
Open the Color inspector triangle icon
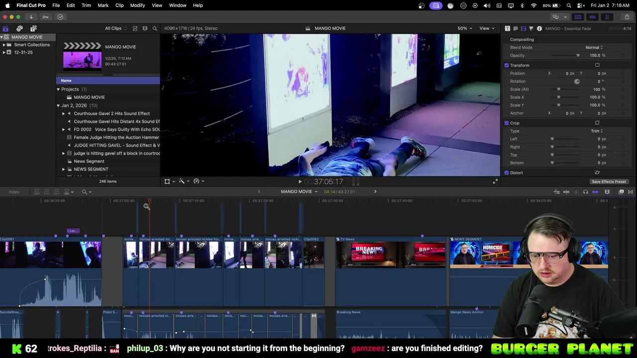(531, 28)
